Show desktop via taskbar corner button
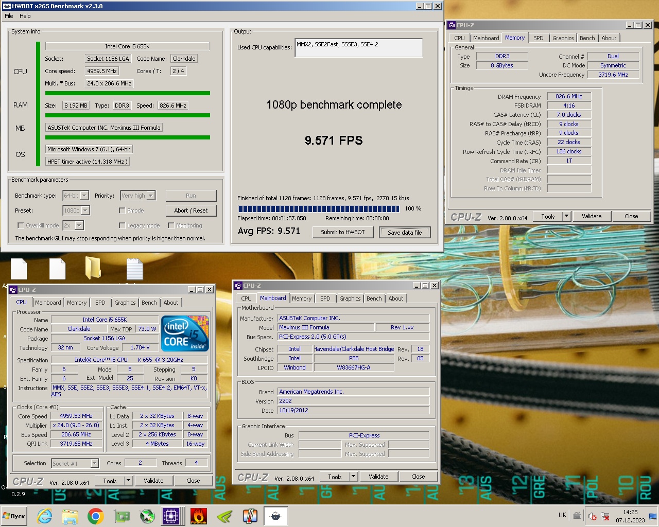 pyautogui.click(x=653, y=516)
